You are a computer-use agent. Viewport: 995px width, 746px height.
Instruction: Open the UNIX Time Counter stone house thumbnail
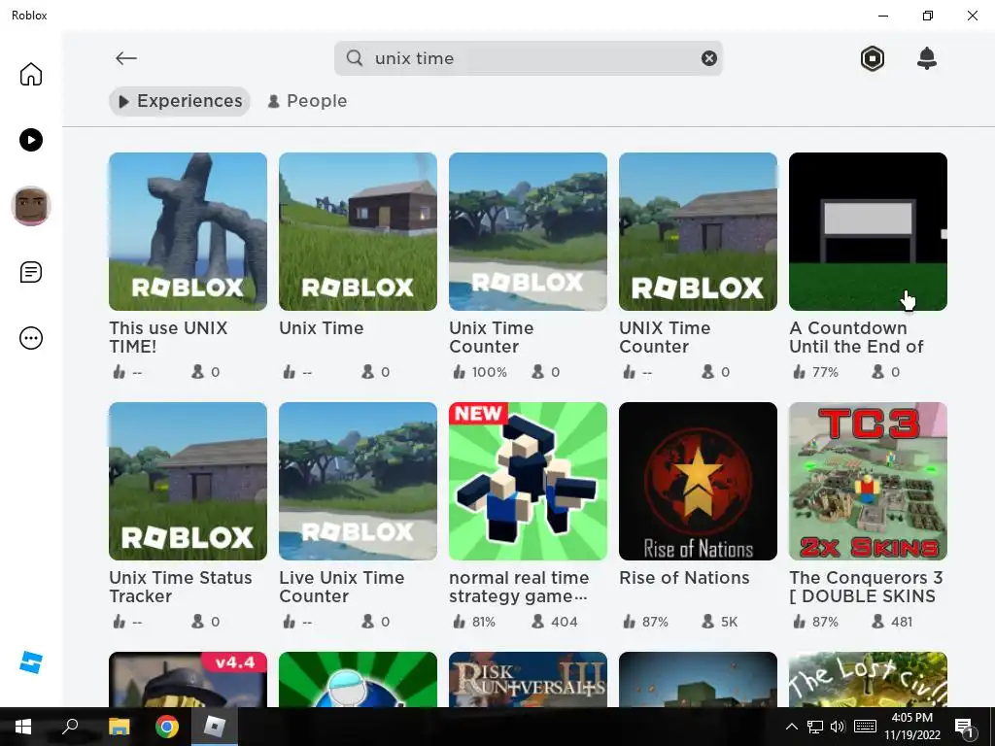click(x=698, y=231)
